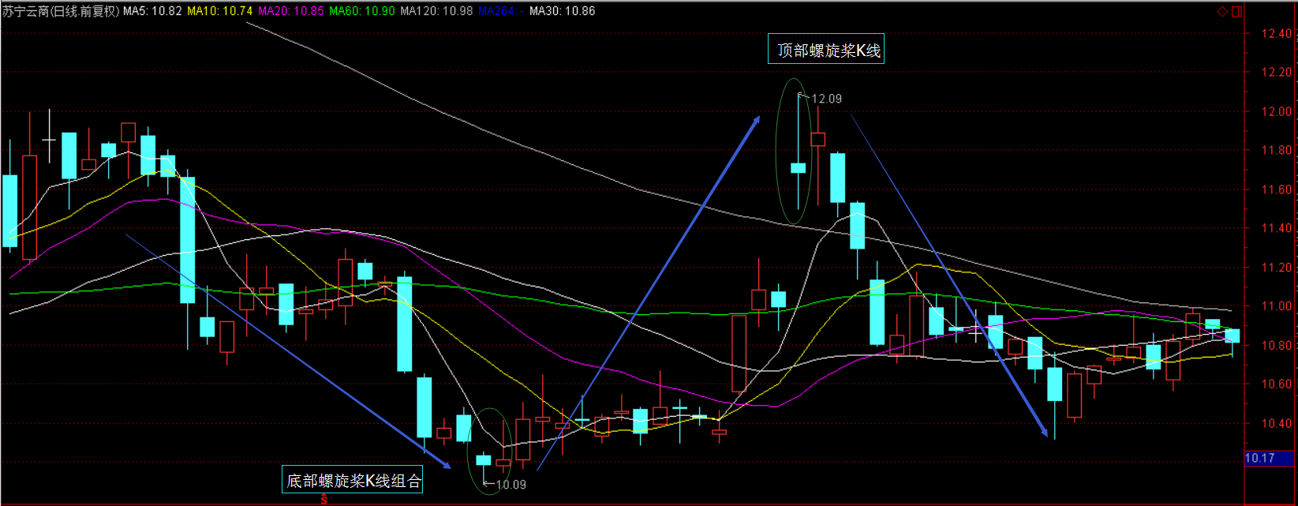Image resolution: width=1298 pixels, height=506 pixels.
Task: Click the 11.00 price axis label
Action: click(x=1276, y=306)
